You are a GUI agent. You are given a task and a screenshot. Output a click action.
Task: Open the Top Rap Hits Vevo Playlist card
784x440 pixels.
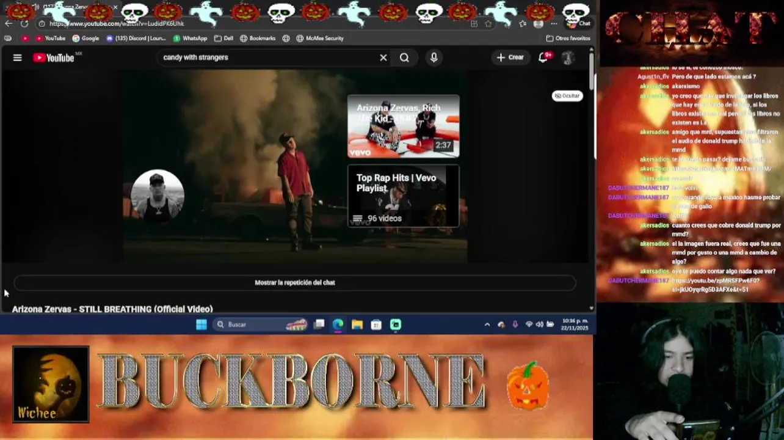pos(403,196)
